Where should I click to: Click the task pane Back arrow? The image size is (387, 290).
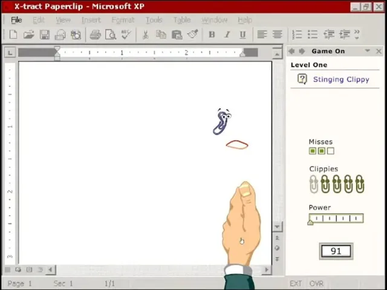tap(291, 51)
